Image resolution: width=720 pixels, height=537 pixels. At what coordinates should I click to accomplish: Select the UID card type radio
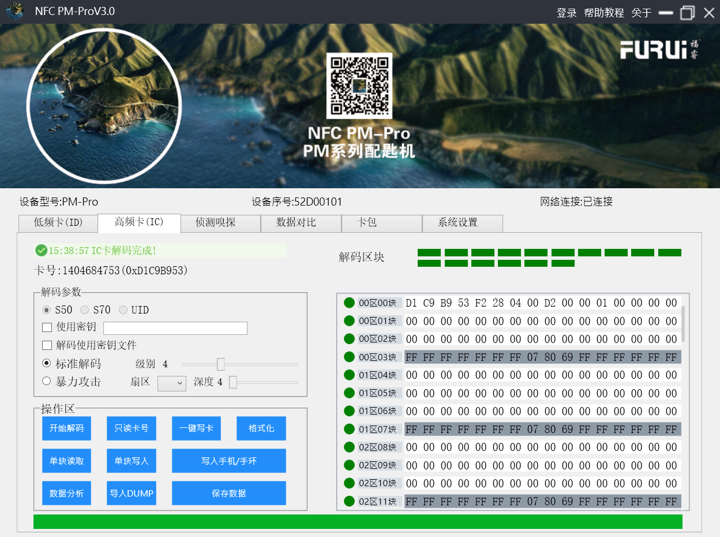[x=123, y=310]
